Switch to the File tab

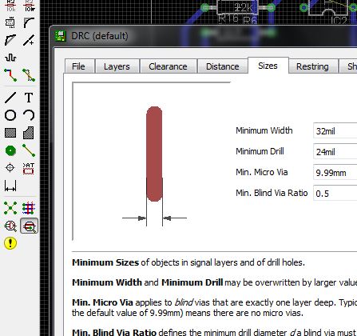[x=80, y=66]
